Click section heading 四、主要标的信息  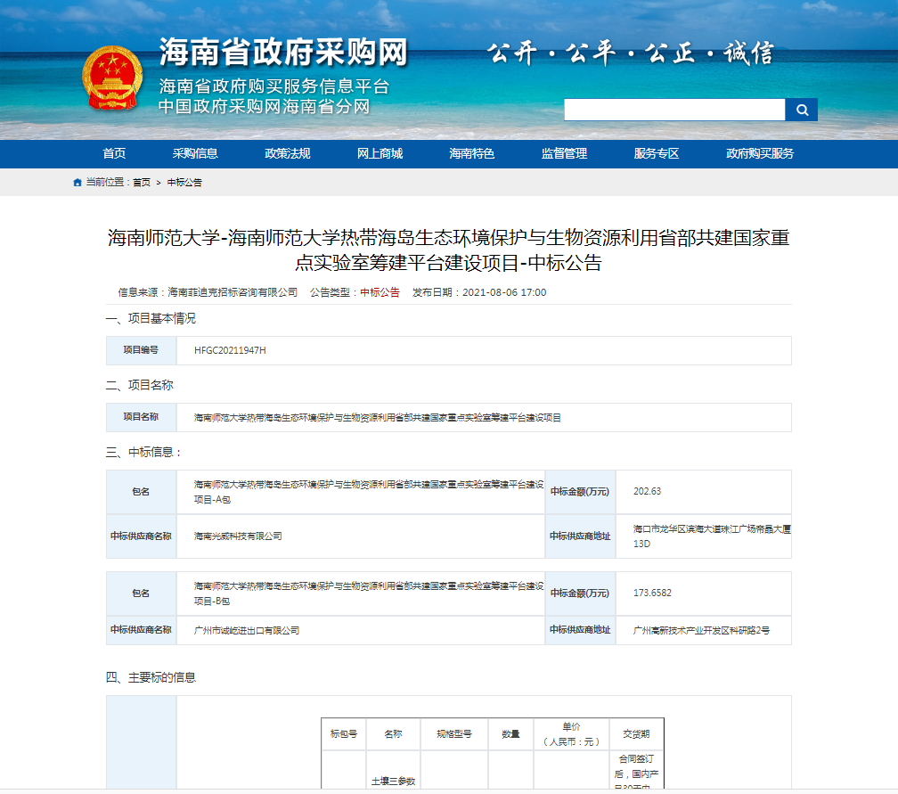[x=151, y=677]
